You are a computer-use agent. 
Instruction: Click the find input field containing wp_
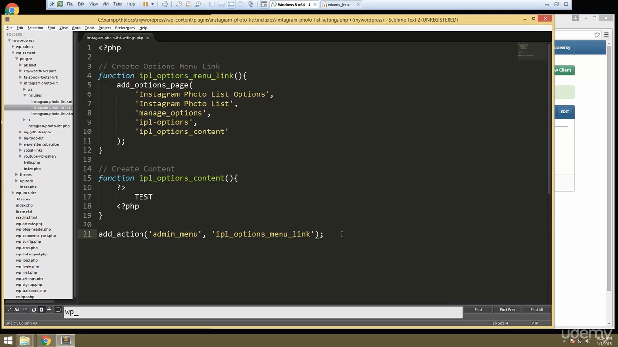pos(263,312)
